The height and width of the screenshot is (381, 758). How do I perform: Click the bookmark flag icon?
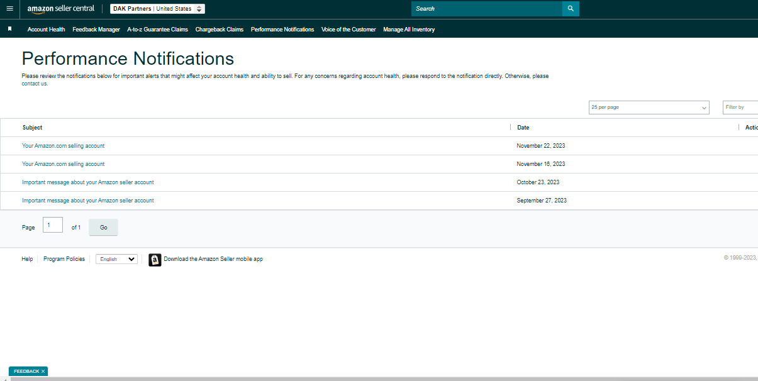[9, 29]
